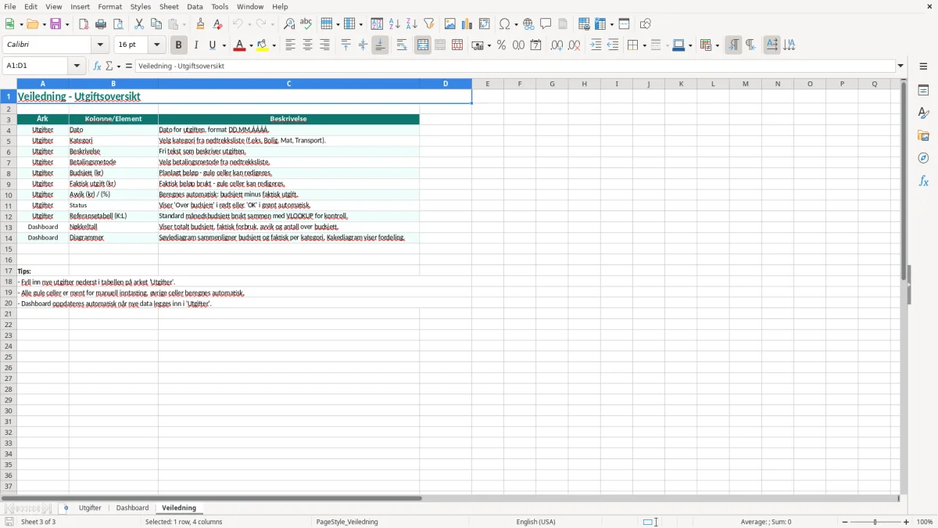Insert Image icon in toolbar
The image size is (938, 528).
pos(450,23)
